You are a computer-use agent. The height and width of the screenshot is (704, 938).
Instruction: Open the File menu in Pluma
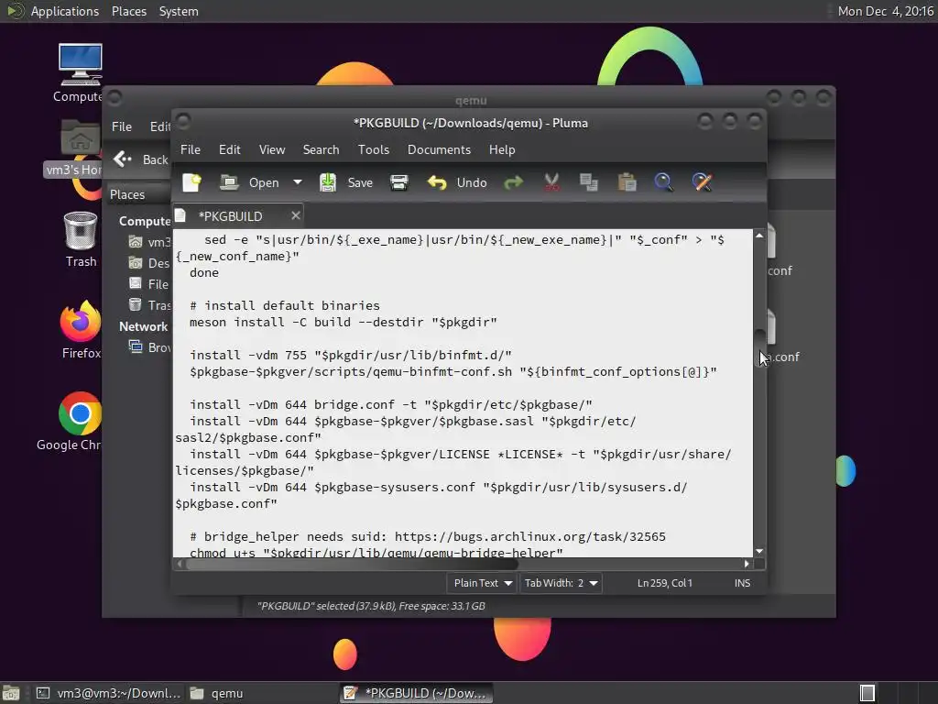click(191, 149)
